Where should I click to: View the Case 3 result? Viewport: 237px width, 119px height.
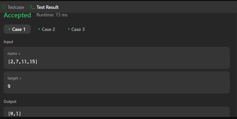click(78, 29)
